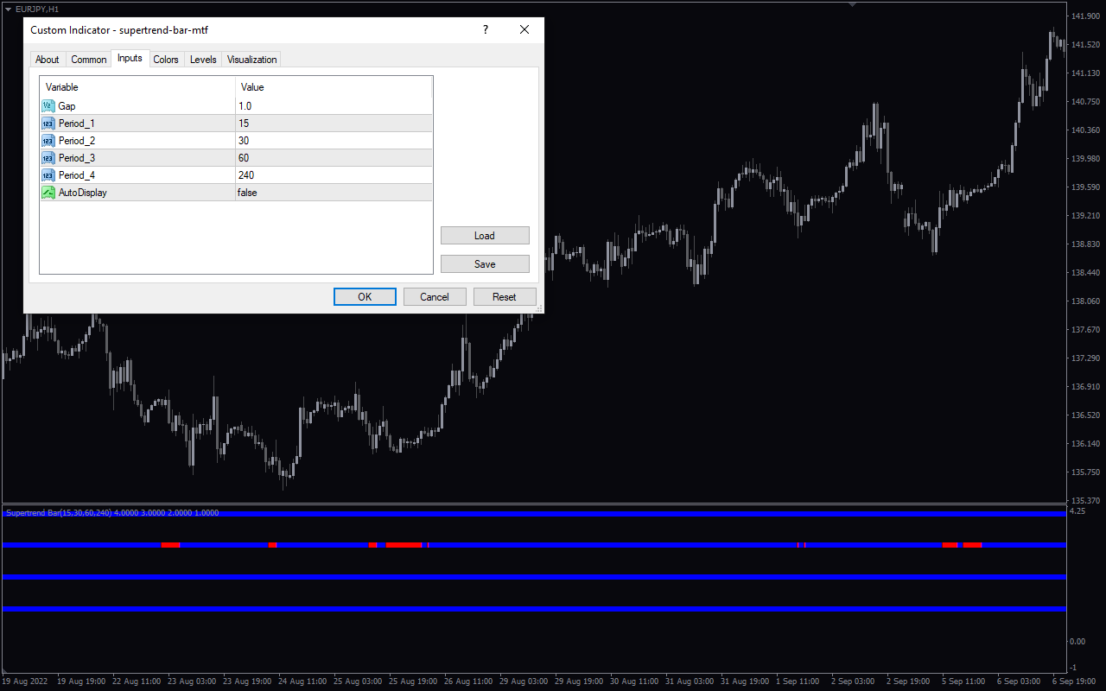This screenshot has height=691, width=1106.
Task: Close the Custom Indicator dialog
Action: [524, 30]
